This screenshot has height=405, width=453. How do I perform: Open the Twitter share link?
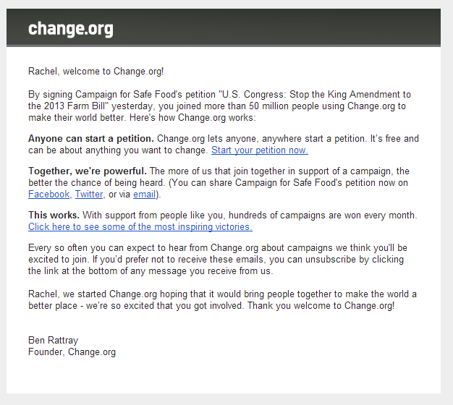coord(89,195)
